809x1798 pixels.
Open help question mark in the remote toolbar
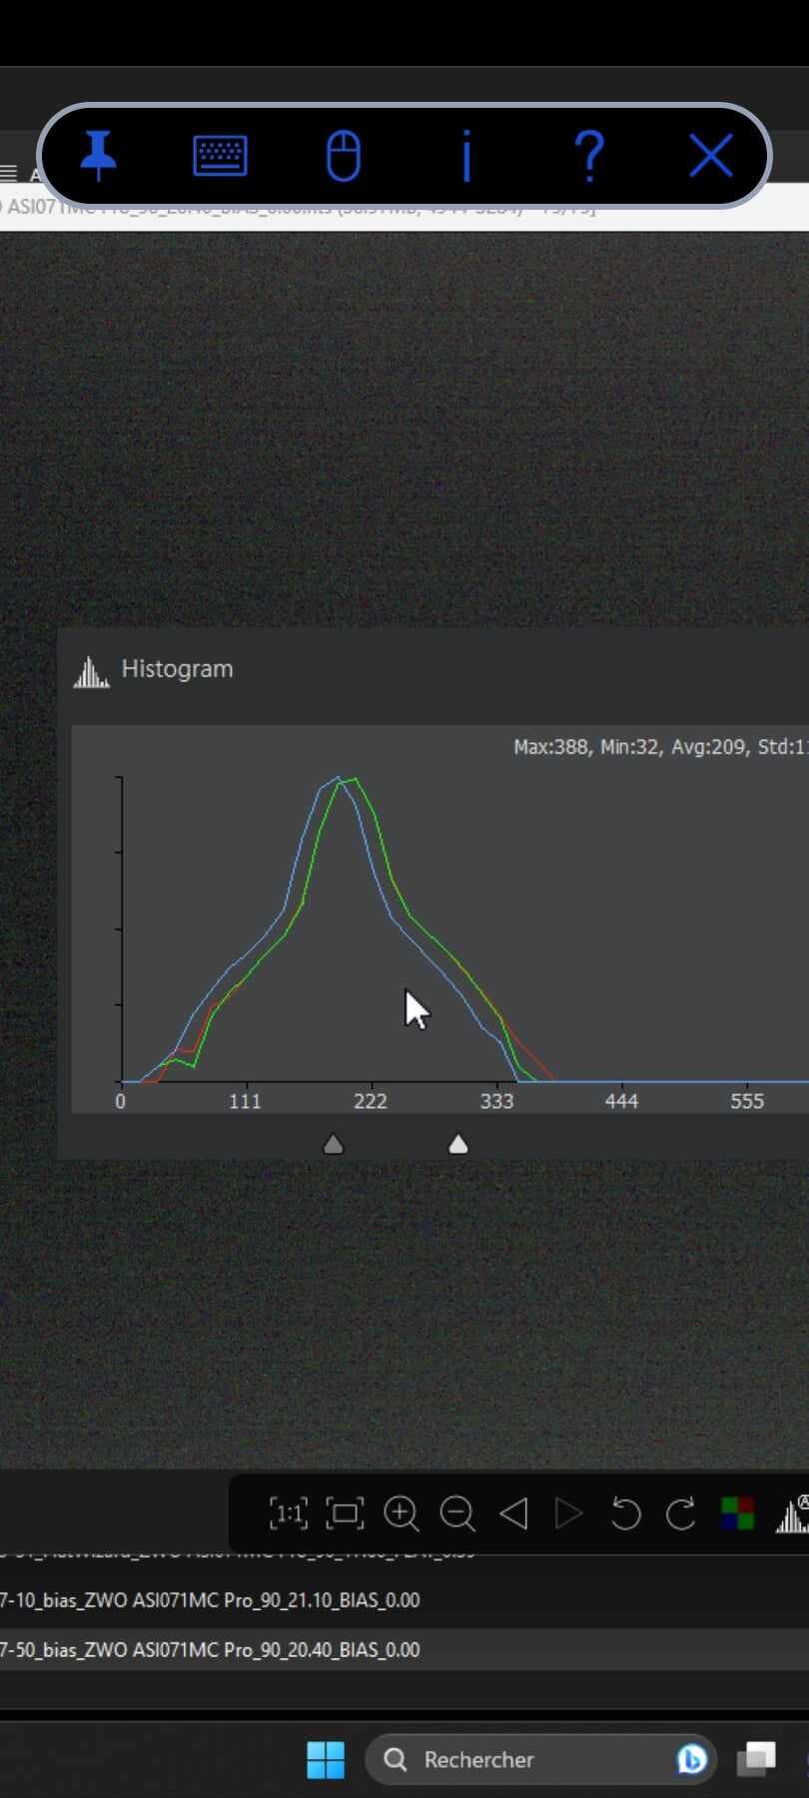tap(589, 156)
